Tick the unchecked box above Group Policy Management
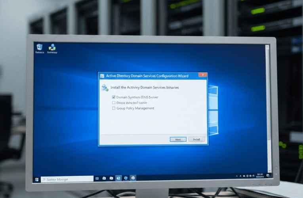This screenshot has height=198, width=303. coord(114,103)
